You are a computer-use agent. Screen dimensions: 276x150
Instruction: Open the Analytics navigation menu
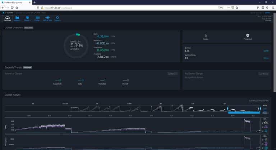click(x=17, y=18)
